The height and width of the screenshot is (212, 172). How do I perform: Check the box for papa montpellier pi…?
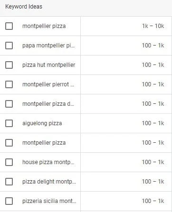tap(9, 46)
